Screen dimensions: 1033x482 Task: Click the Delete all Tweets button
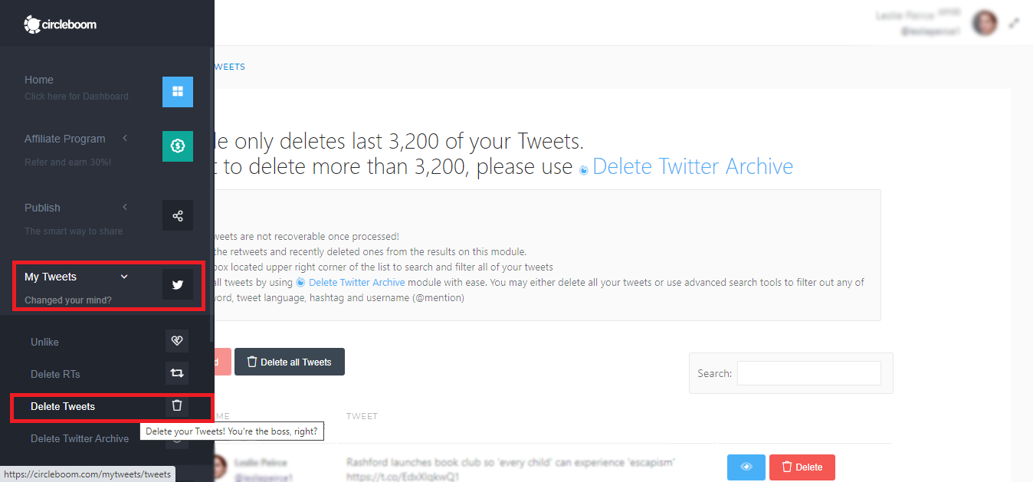tap(289, 361)
